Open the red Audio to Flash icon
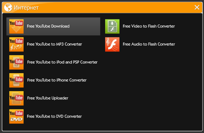This screenshot has width=204, height=133. pyautogui.click(x=112, y=44)
